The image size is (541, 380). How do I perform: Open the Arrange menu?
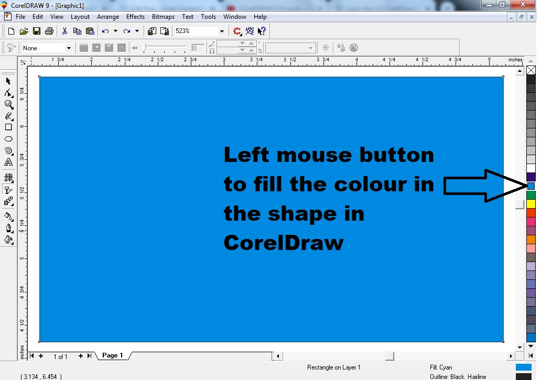pos(108,17)
